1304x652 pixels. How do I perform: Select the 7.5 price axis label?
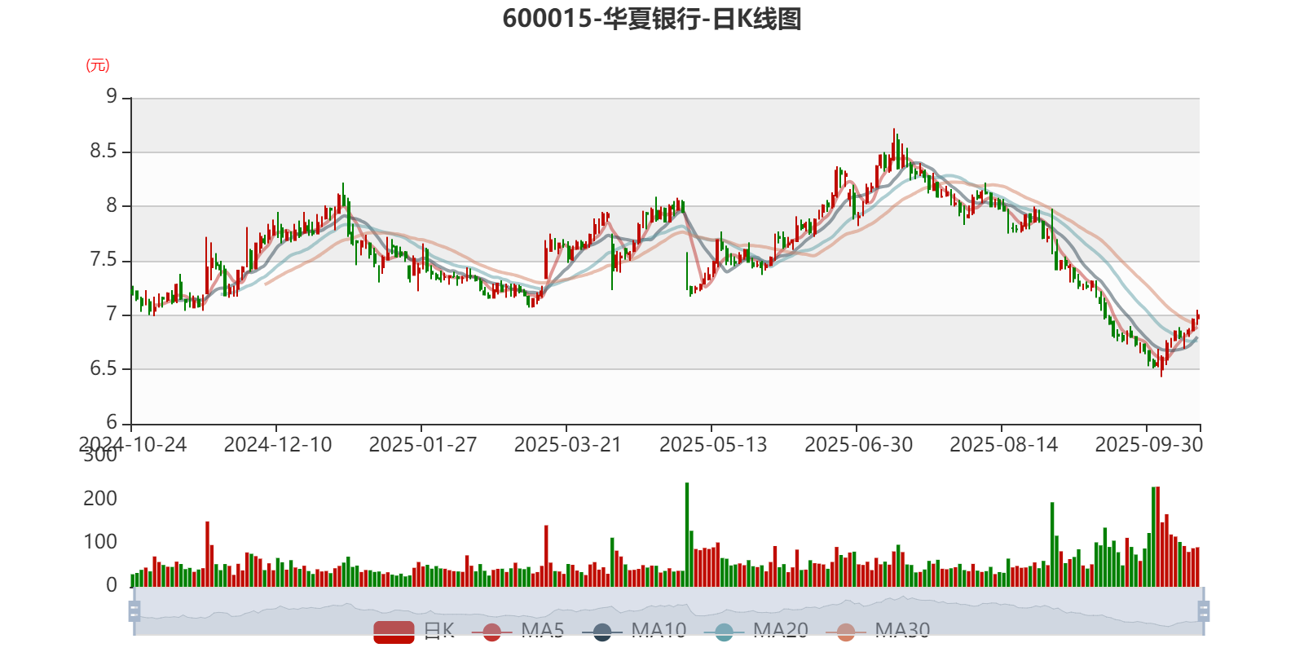[104, 260]
